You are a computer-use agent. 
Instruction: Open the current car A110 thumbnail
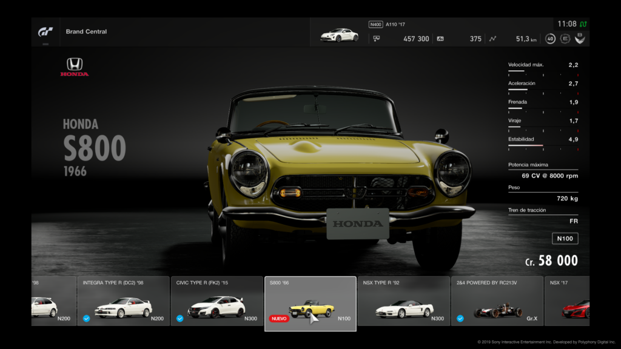[x=340, y=35]
